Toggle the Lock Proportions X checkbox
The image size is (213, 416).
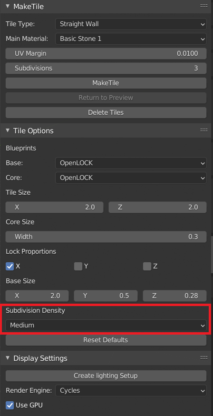coord(10,266)
